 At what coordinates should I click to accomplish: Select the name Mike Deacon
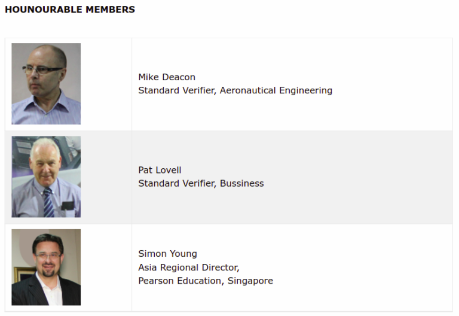pos(167,77)
